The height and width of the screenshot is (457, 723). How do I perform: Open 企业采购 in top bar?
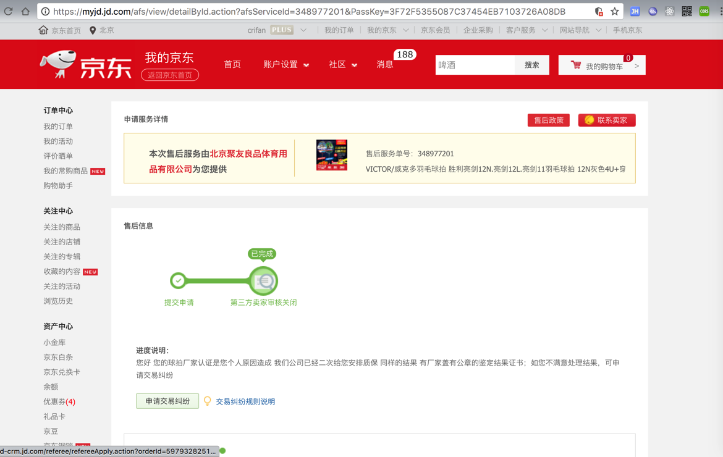(x=478, y=30)
